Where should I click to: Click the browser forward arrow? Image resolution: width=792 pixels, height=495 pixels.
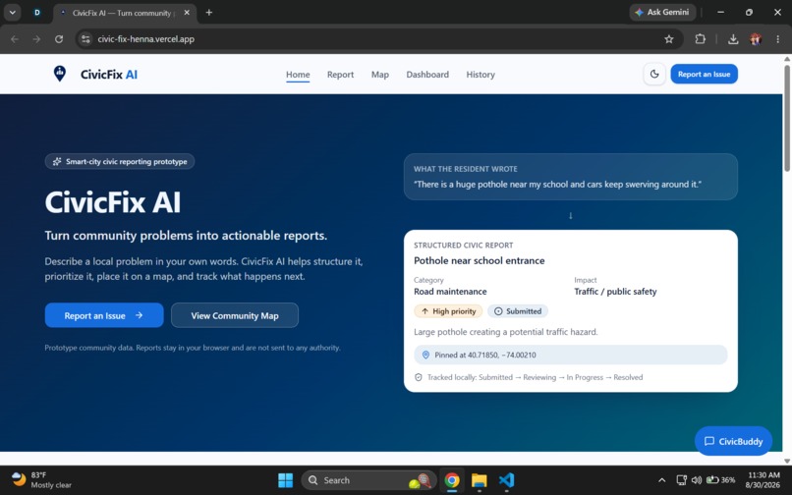click(x=36, y=39)
